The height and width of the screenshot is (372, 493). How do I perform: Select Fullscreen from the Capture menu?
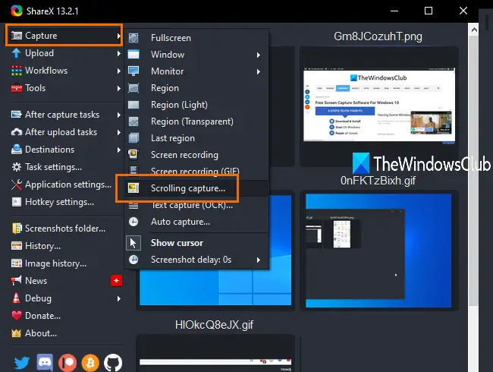197,38
